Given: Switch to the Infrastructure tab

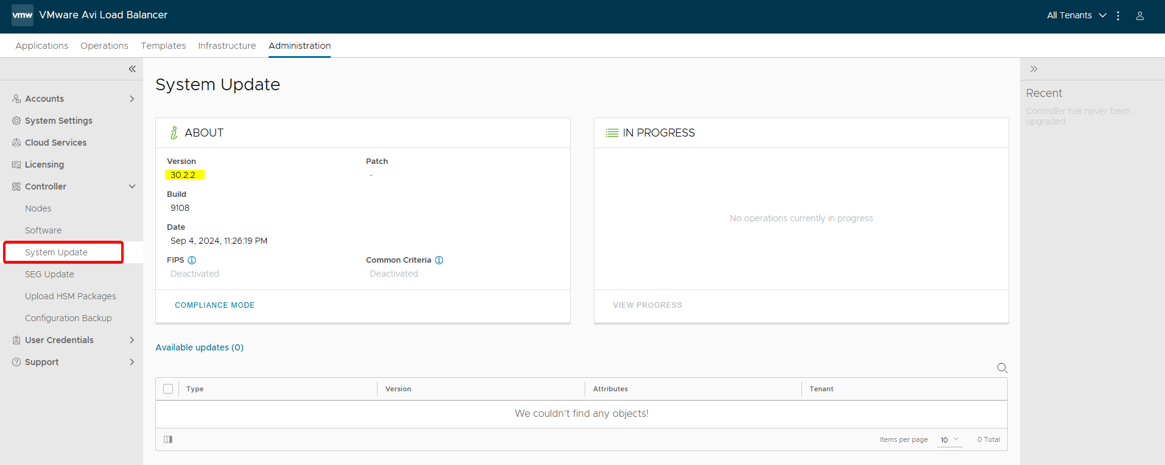Looking at the screenshot, I should coord(227,46).
